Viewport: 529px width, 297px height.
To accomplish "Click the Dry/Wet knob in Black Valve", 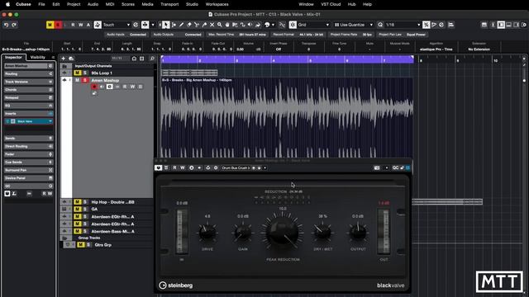I will 322,232.
